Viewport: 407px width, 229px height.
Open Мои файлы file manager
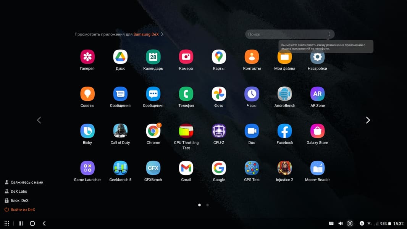click(x=284, y=57)
